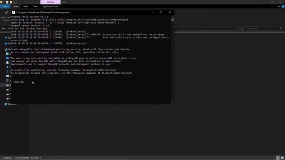Click the mongo.exe console title bar icon

pos(14,12)
